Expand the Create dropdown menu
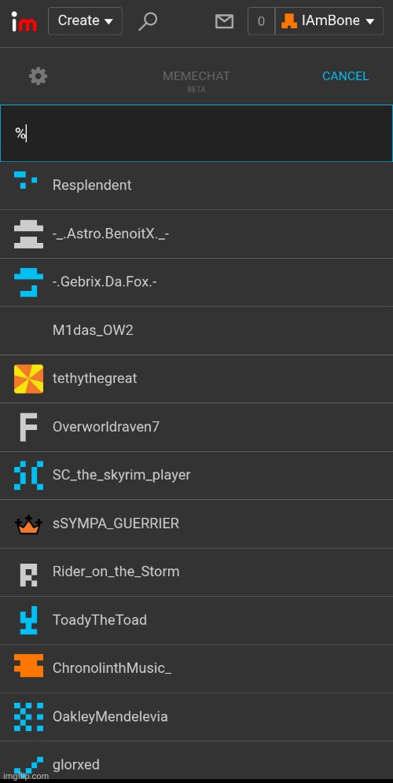This screenshot has height=783, width=393. point(85,21)
